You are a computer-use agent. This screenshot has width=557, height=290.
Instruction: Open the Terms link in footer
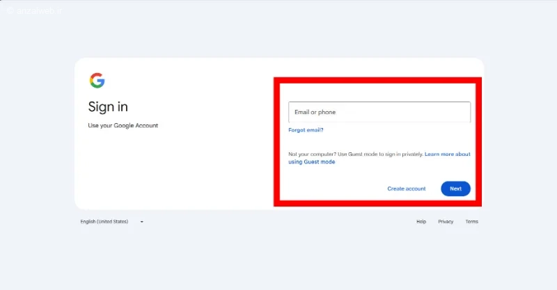coord(472,221)
